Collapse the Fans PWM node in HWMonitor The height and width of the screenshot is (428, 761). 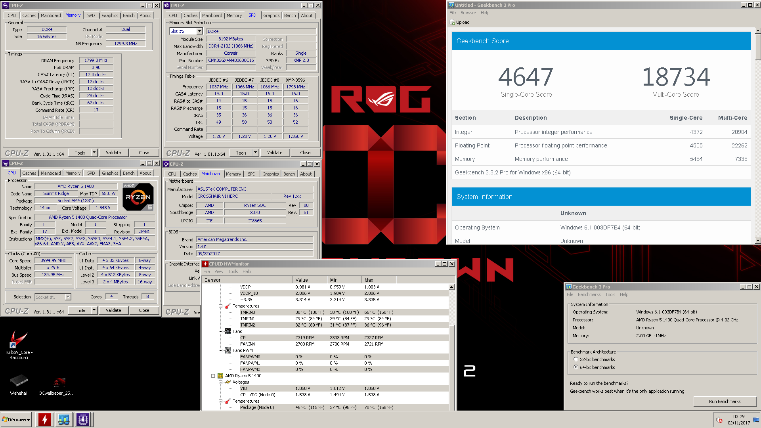tap(220, 350)
